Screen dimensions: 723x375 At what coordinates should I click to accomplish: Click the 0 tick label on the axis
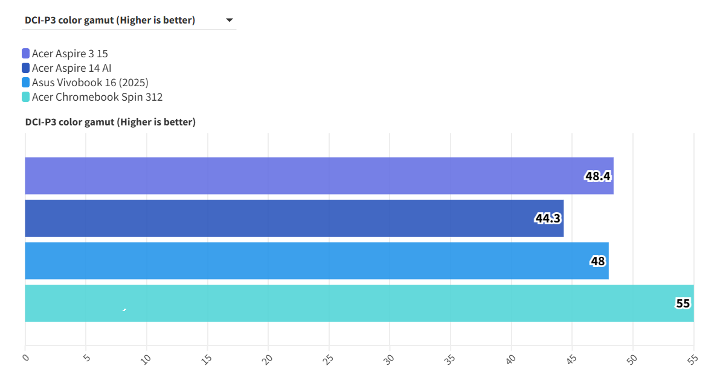(25, 358)
